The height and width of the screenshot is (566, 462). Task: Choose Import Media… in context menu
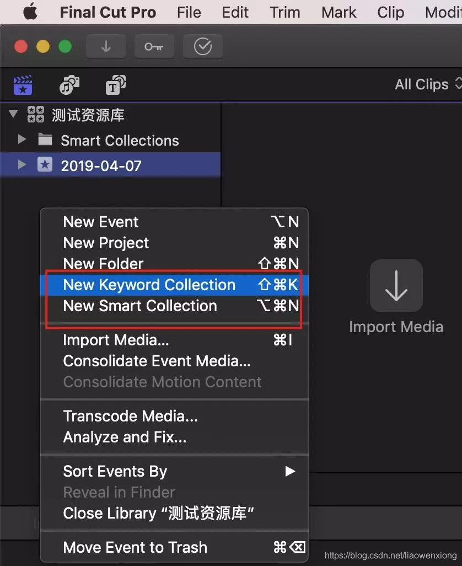pyautogui.click(x=174, y=340)
